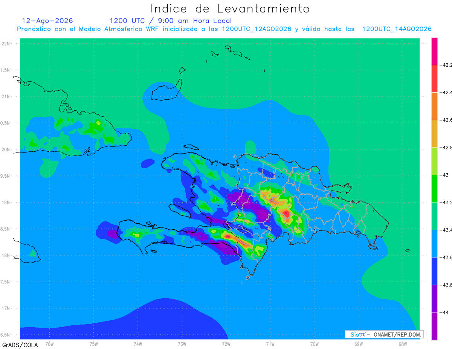Screen dimensions: 452x349
Task: Click the "68W" longitude label
Action: 403,344
